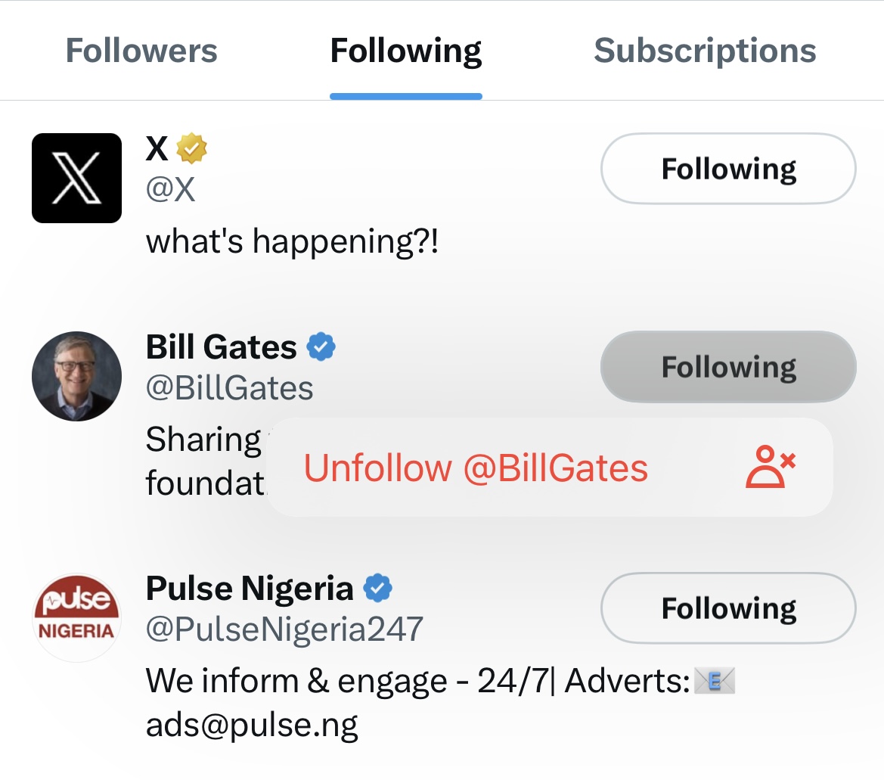Click the red unfollow person icon

pyautogui.click(x=771, y=467)
